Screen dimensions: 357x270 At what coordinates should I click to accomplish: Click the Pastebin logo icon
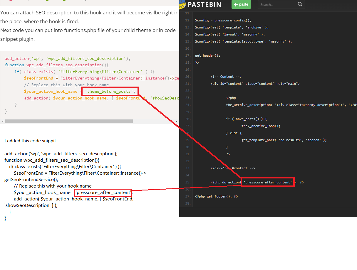coord(182,4)
